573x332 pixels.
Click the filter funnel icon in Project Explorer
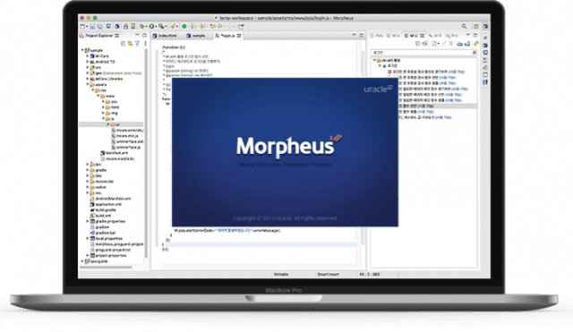coord(137,44)
